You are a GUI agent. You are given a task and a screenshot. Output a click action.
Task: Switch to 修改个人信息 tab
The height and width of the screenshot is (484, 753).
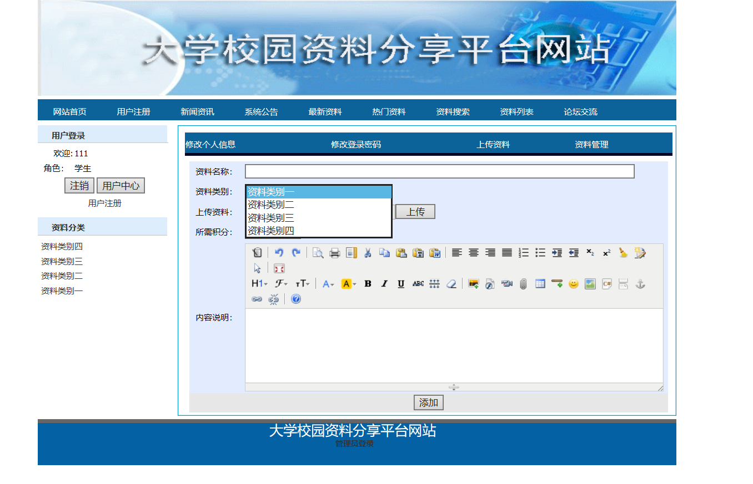[x=210, y=145]
